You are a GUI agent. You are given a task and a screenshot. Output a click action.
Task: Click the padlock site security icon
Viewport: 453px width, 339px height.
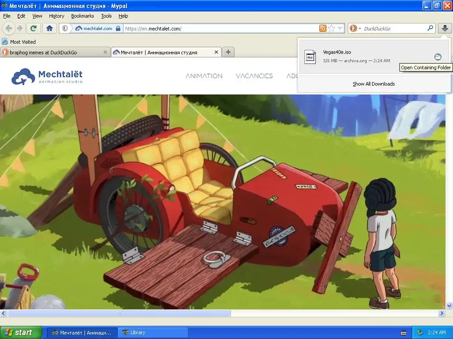point(118,28)
